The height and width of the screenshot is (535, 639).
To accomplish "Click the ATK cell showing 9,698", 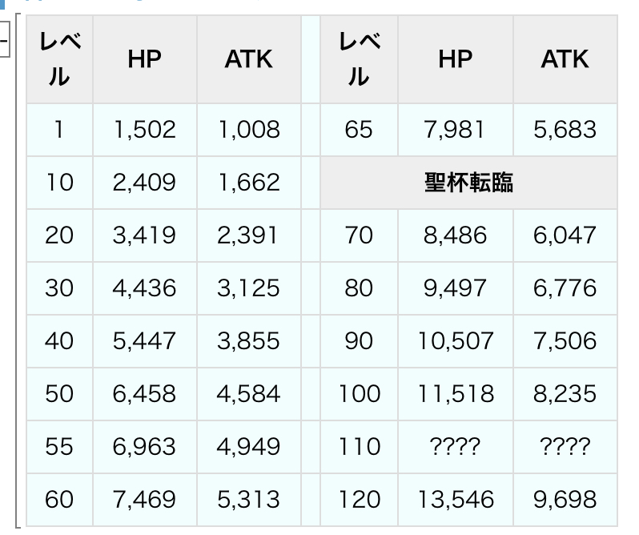I will click(x=565, y=500).
